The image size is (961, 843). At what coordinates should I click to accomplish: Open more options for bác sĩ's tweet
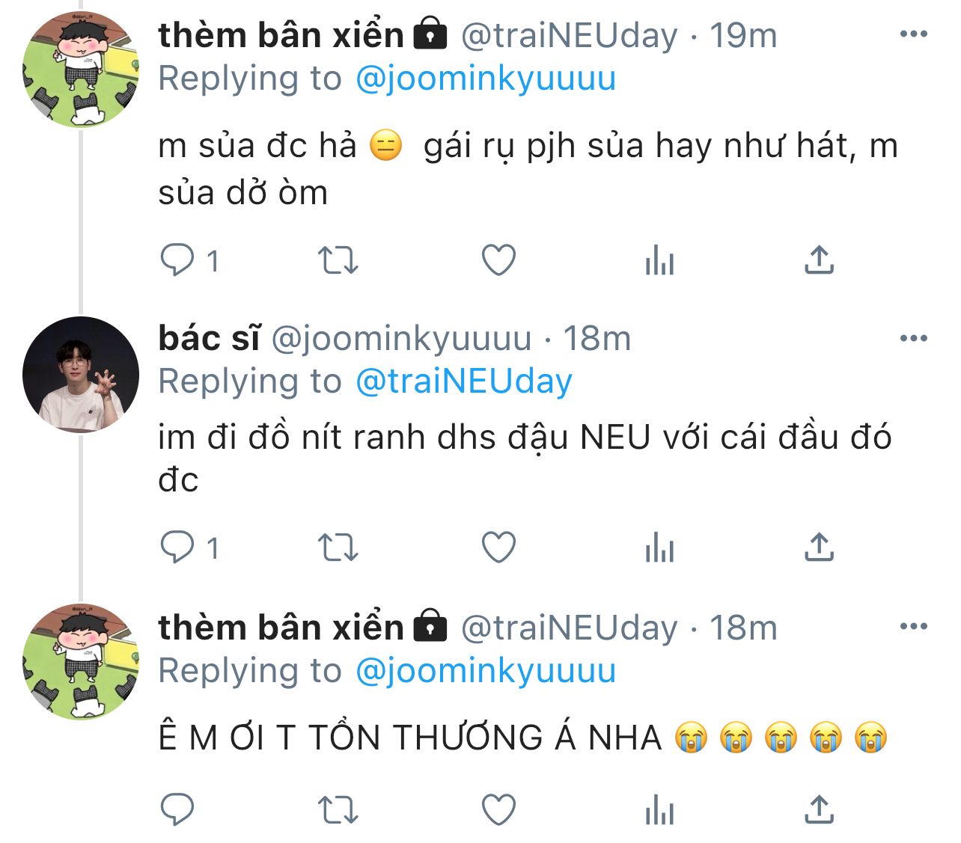[x=913, y=339]
